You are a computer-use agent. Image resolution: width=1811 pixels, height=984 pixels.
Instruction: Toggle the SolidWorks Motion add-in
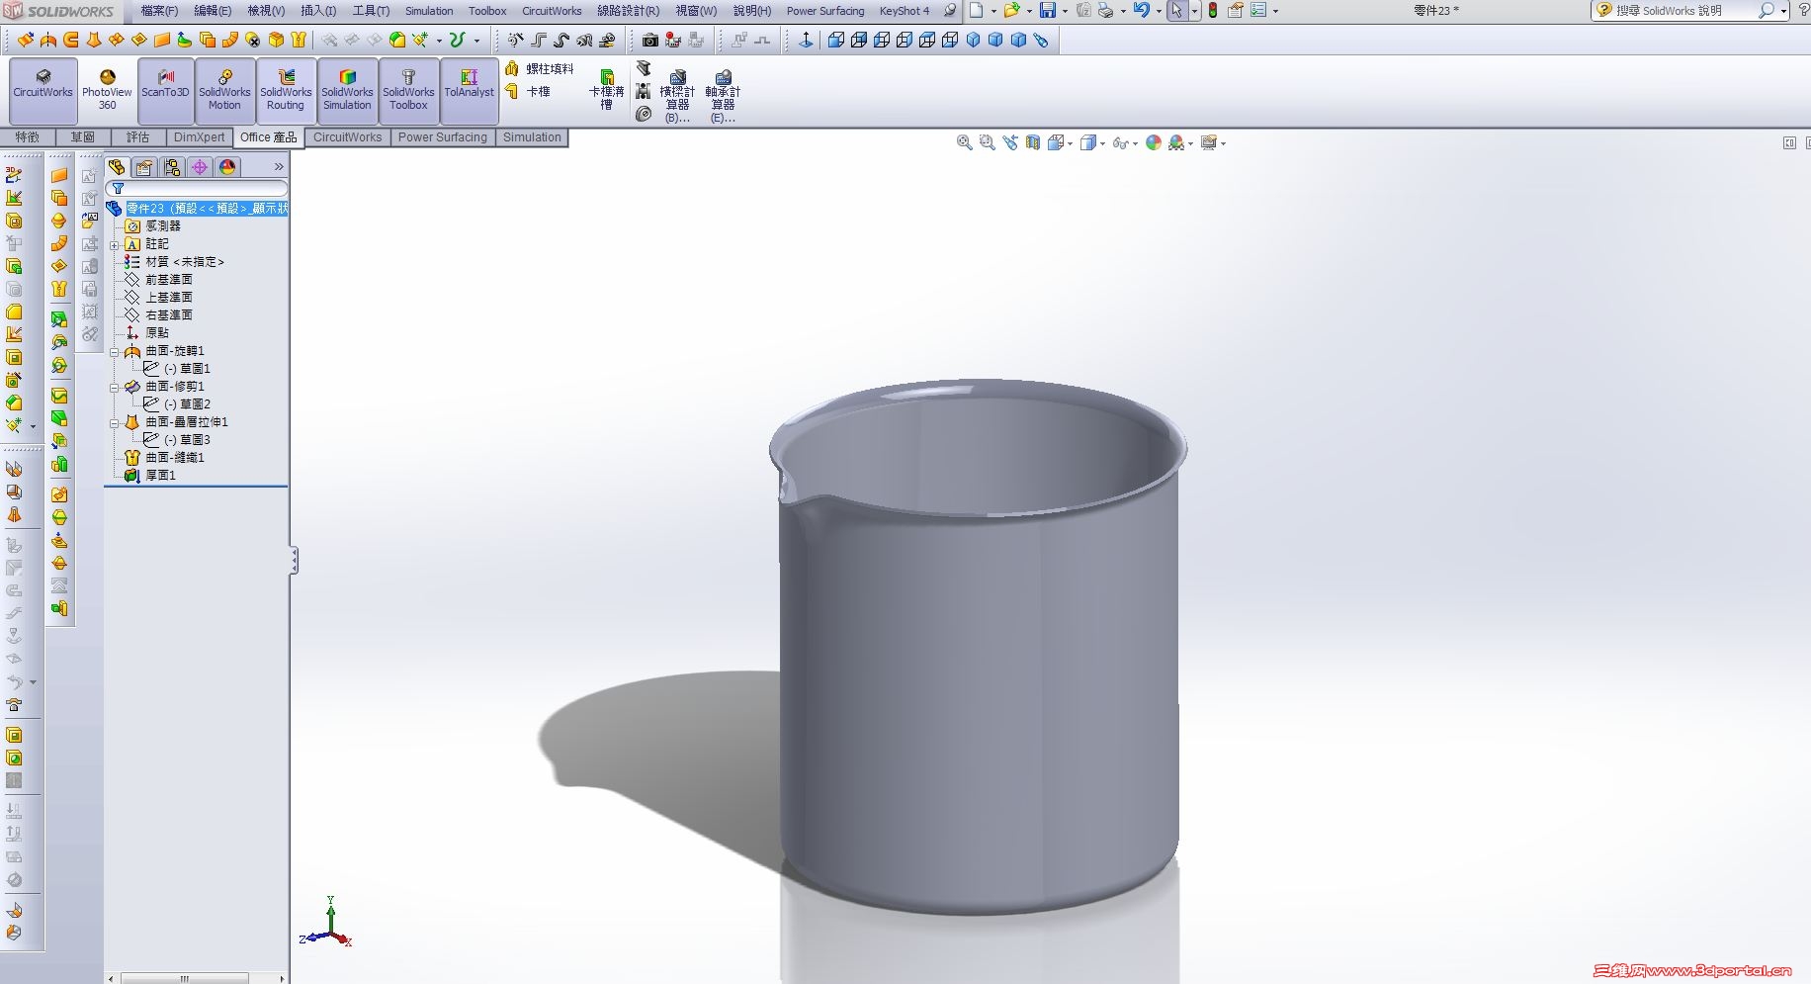point(224,90)
